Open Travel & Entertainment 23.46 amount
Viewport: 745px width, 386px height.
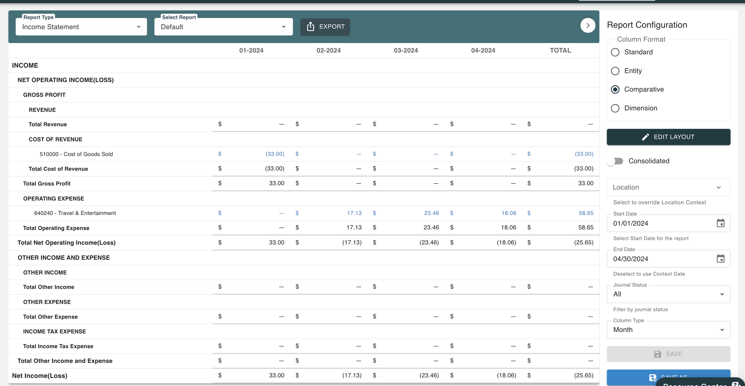coord(431,214)
